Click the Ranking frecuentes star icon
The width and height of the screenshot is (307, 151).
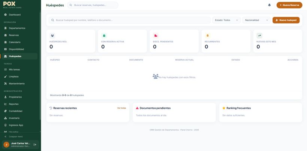click(x=224, y=108)
